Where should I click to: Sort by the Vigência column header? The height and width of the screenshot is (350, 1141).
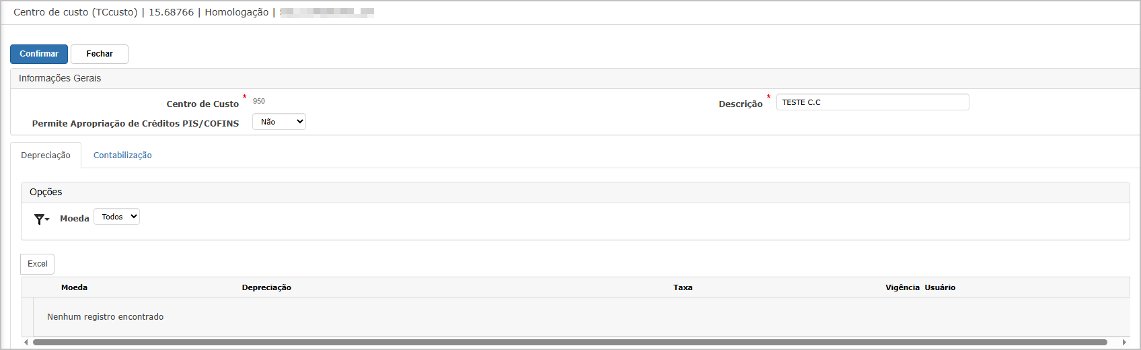tap(902, 287)
